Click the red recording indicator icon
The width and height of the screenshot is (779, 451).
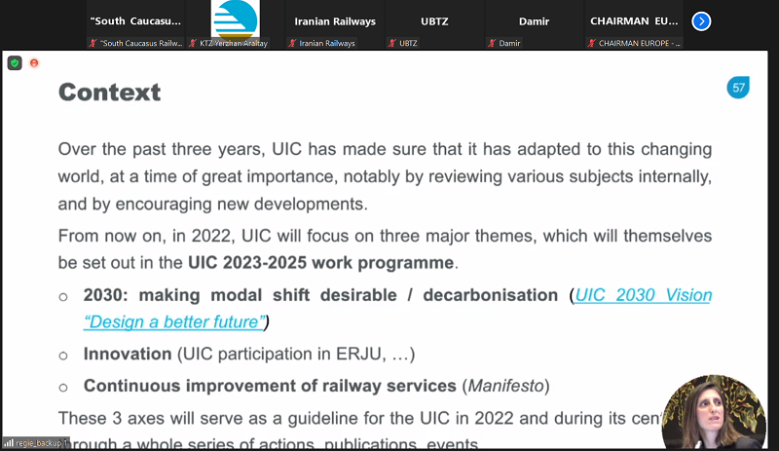pyautogui.click(x=34, y=63)
